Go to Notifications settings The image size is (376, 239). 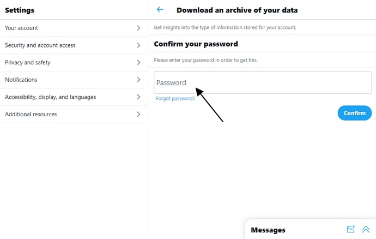pos(21,80)
